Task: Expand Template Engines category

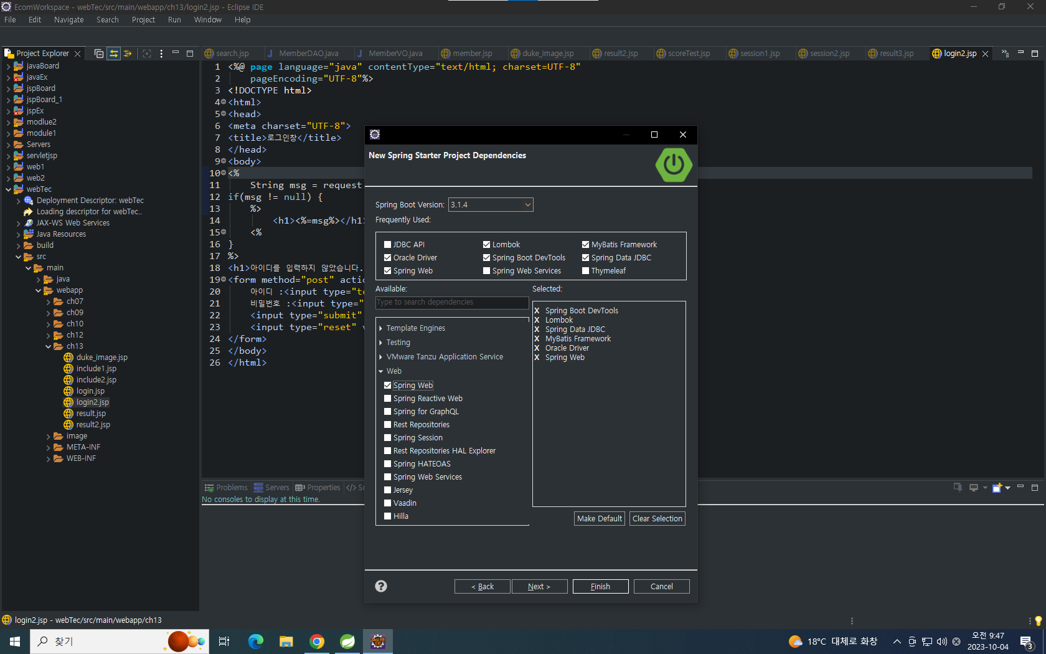Action: (x=380, y=328)
